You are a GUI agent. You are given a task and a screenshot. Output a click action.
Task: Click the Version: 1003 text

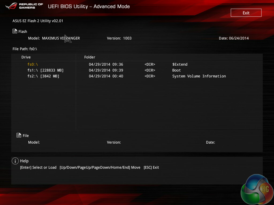point(119,38)
